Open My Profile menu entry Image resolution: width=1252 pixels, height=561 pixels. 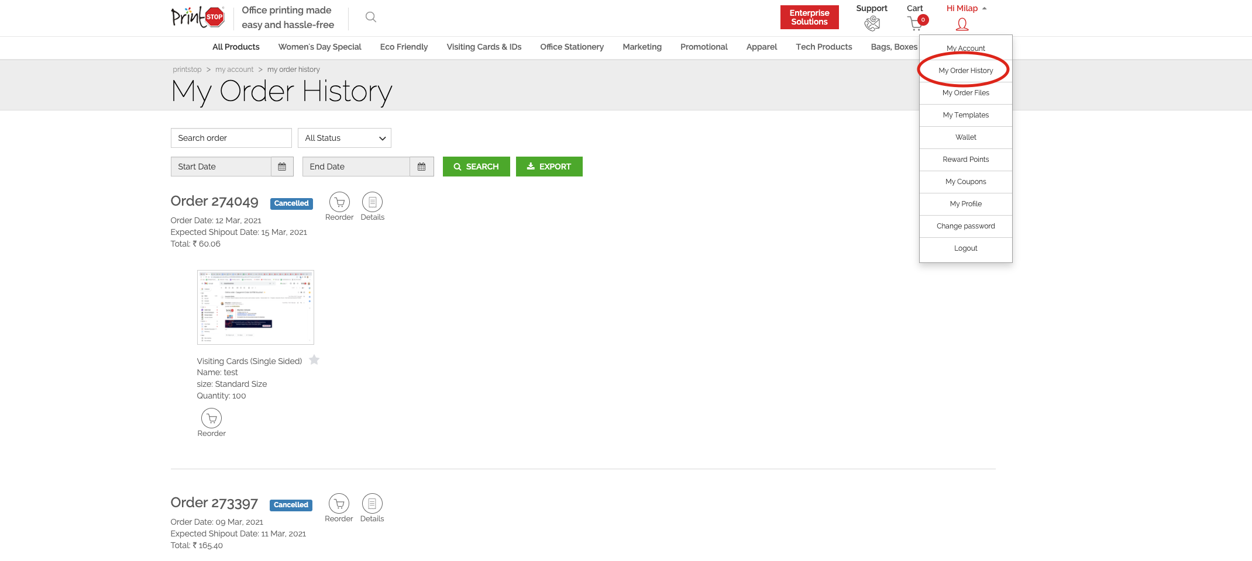[x=966, y=204]
